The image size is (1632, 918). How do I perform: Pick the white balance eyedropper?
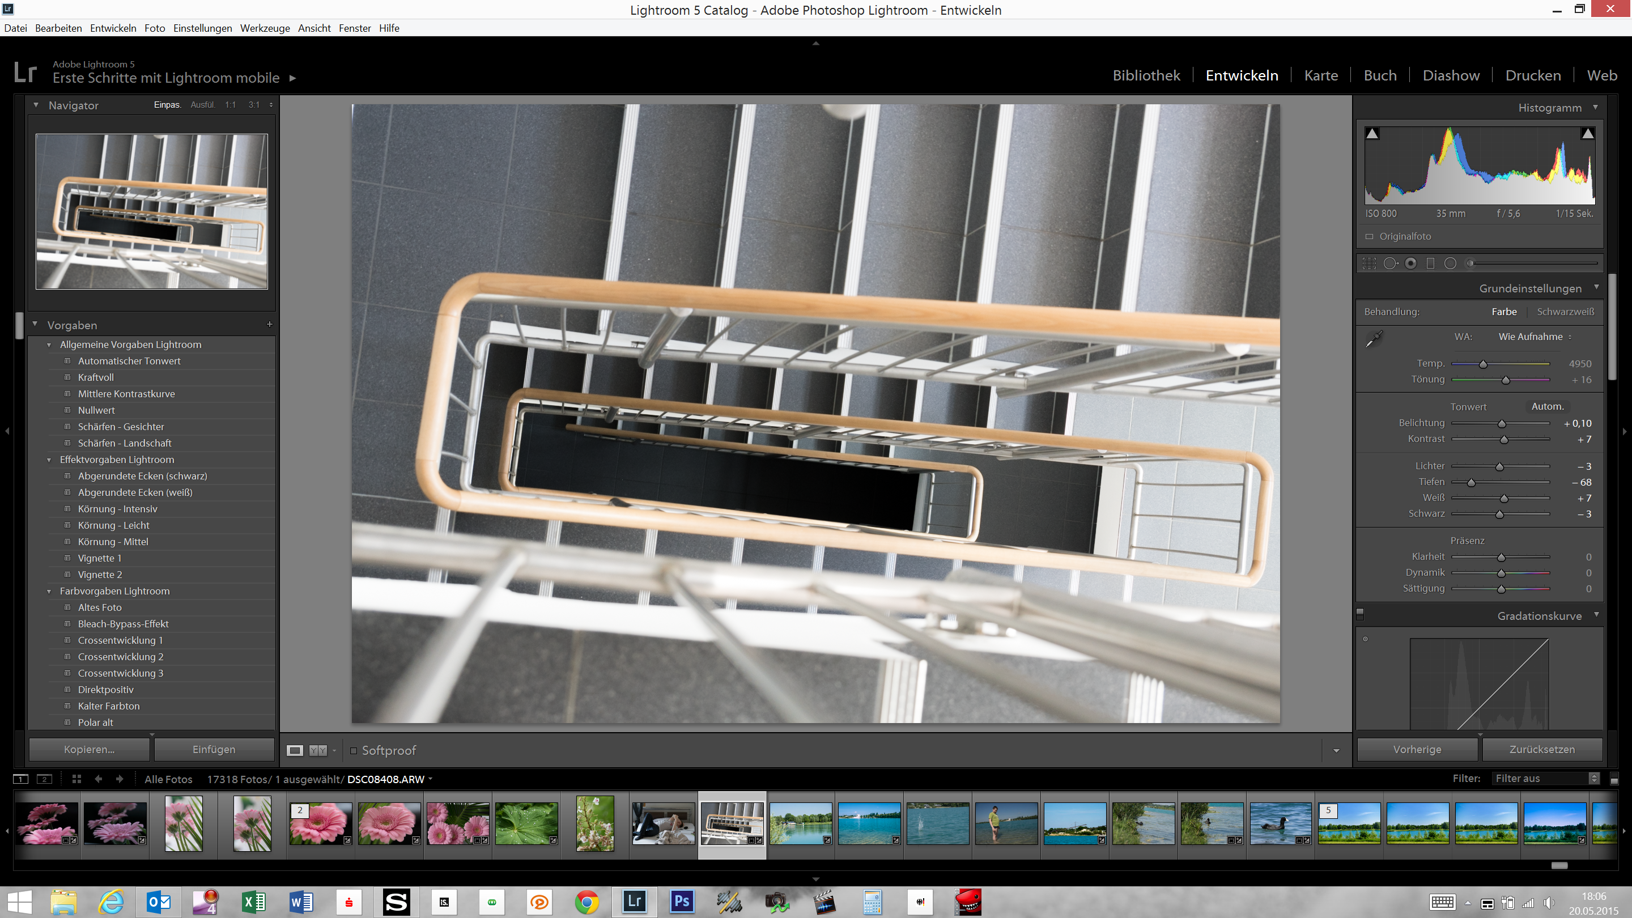(x=1375, y=337)
